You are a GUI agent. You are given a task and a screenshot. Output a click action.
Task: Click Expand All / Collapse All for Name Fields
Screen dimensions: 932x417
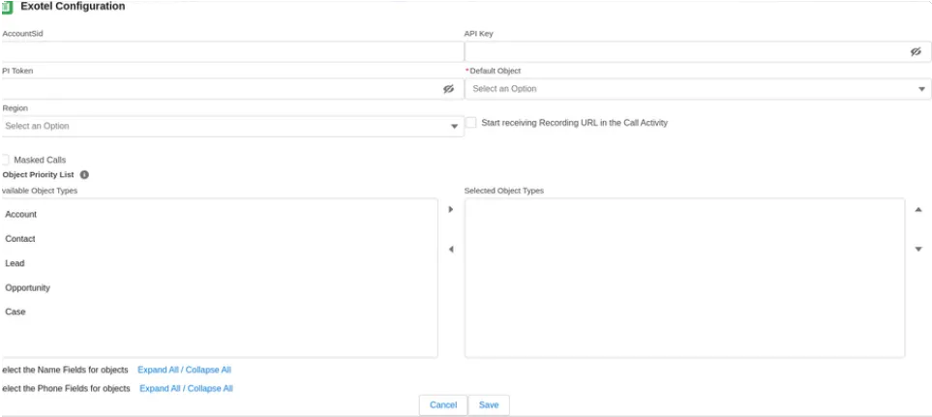click(184, 370)
